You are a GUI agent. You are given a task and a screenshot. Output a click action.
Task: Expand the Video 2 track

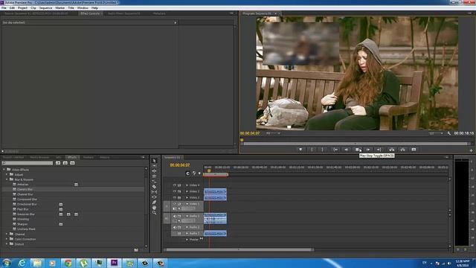(187, 197)
